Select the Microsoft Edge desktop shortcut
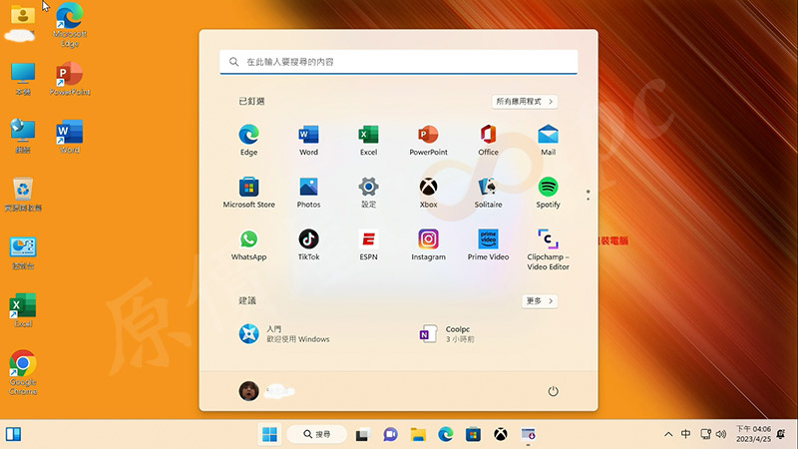The width and height of the screenshot is (798, 449). (69, 24)
